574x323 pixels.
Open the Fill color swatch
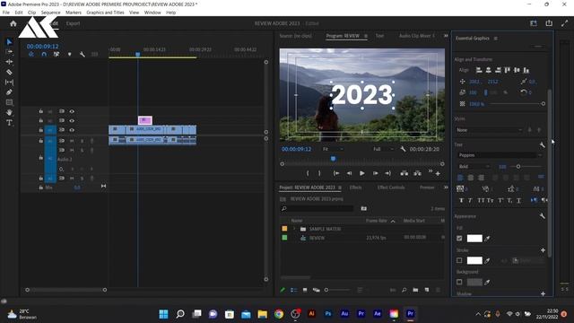tap(474, 239)
